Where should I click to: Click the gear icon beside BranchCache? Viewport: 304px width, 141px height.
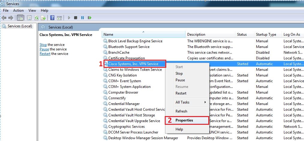coord(105,52)
